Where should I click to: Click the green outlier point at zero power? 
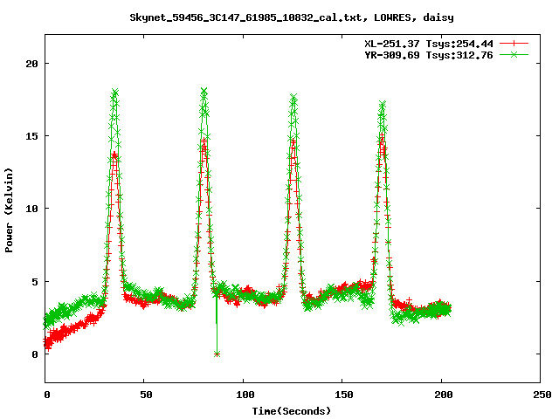click(217, 354)
